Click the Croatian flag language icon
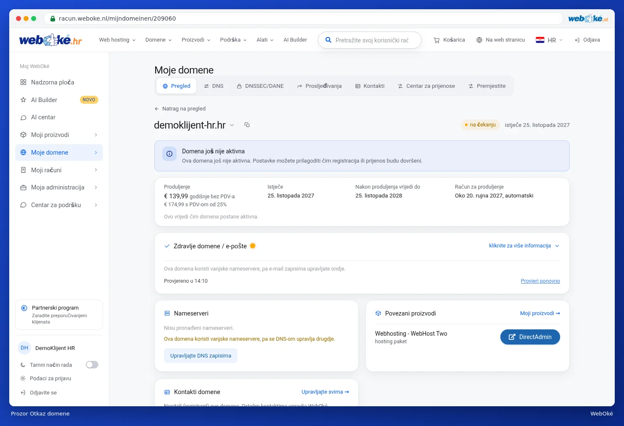 (x=540, y=40)
